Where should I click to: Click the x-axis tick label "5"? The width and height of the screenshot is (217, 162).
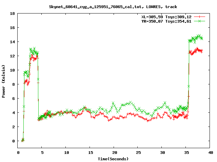(x=42, y=153)
